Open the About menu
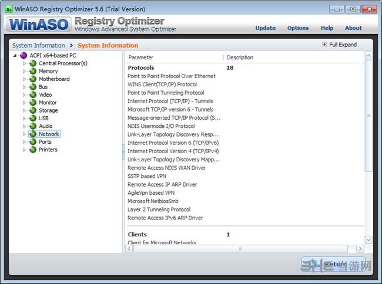The width and height of the screenshot is (382, 284). point(353,28)
